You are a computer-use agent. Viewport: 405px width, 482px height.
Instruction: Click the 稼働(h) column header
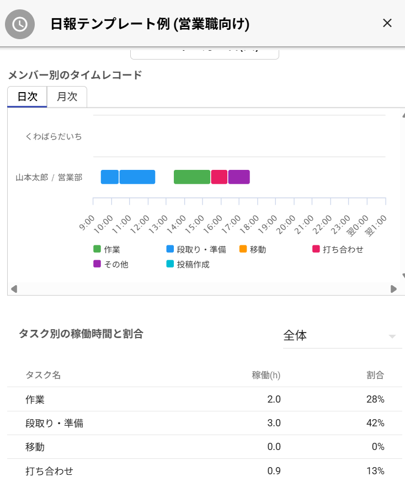[266, 375]
